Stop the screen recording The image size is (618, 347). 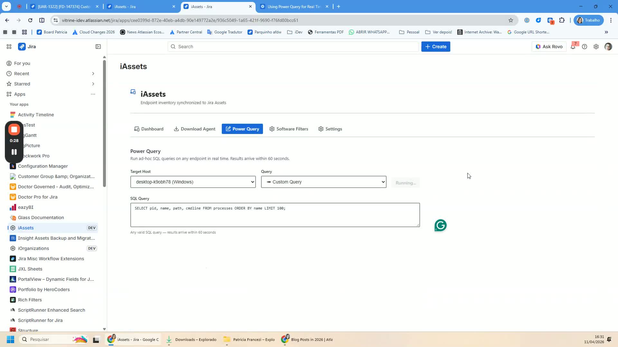[14, 129]
